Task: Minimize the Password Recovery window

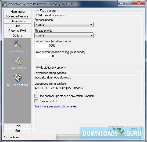Action: coord(121,3)
